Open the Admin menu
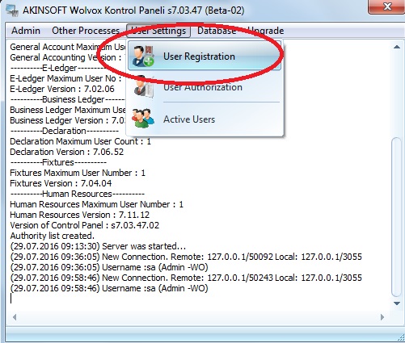 pos(26,31)
